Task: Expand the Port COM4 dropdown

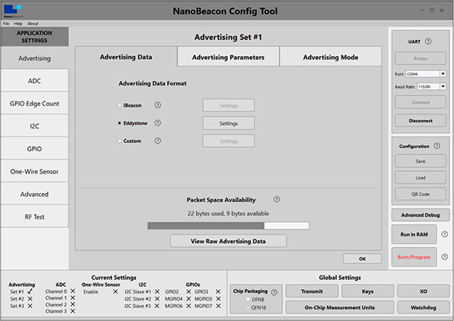Action: tap(443, 74)
